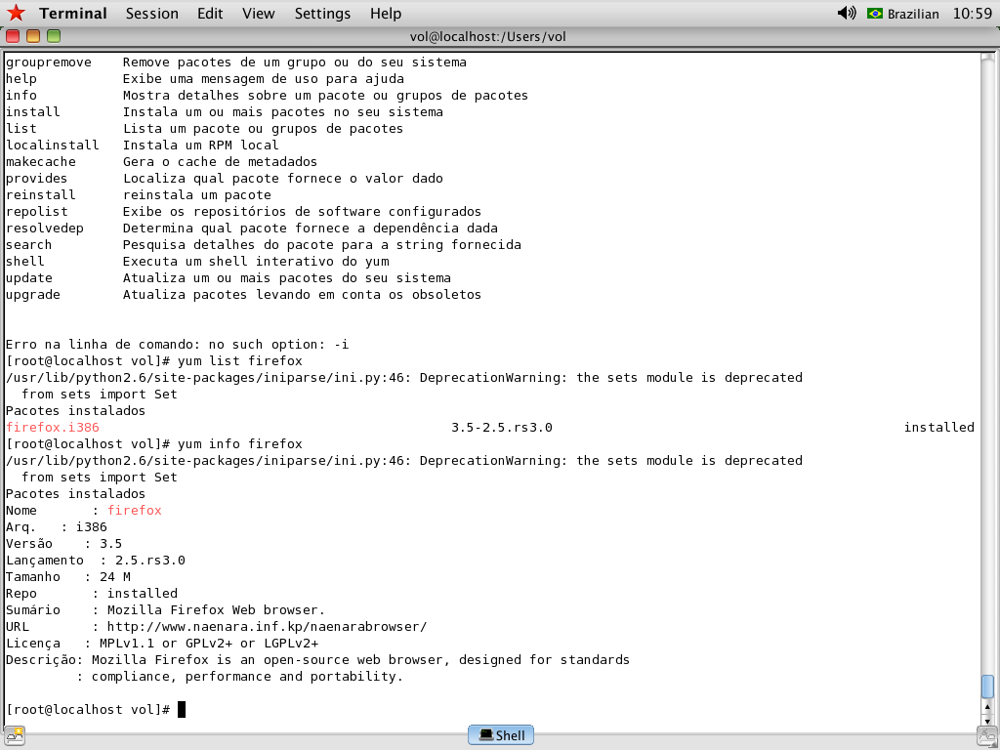The image size is (1000, 750).
Task: Click the Brazilian flag input icon
Action: [x=874, y=14]
